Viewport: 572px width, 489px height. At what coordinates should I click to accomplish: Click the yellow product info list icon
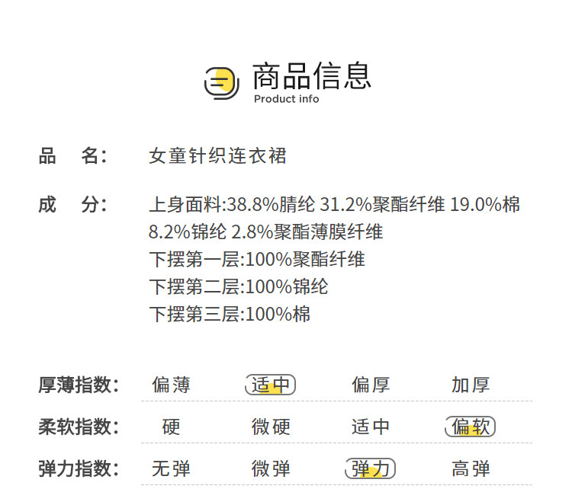[222, 82]
